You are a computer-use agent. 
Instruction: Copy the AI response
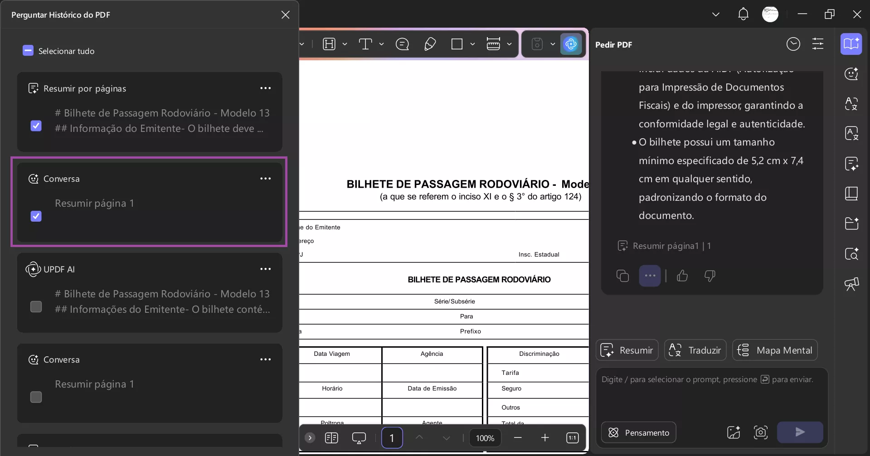[622, 276]
